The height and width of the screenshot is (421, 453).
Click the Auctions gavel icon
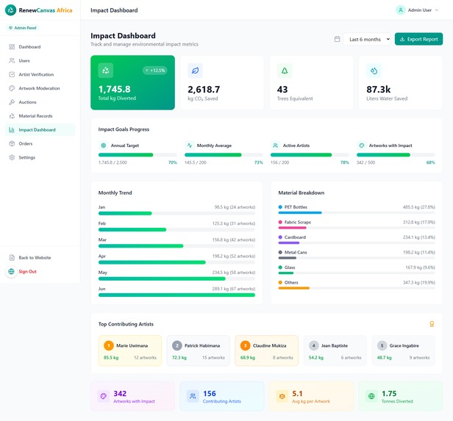[12, 102]
